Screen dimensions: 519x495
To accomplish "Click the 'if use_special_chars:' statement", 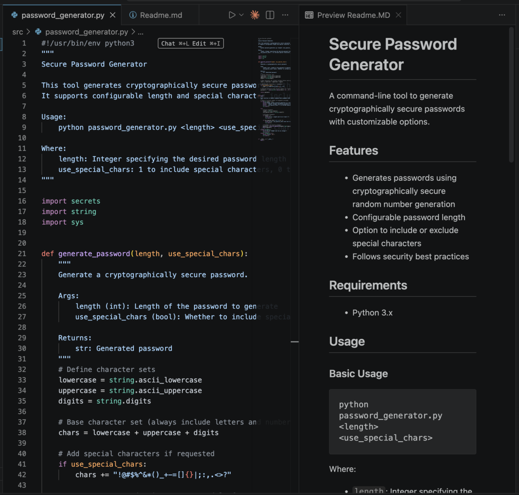I will pyautogui.click(x=102, y=465).
